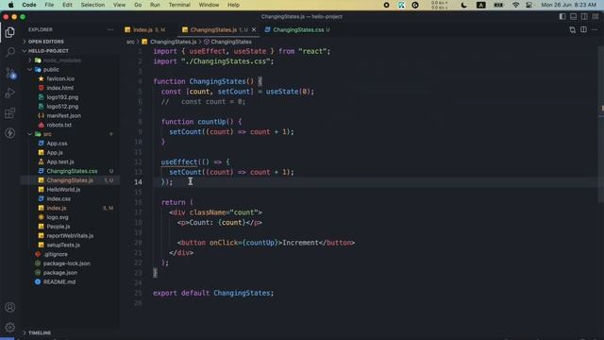Collapse the HELLO-PROJECT root folder
Viewport: 604px width, 340px height.
tap(48, 51)
